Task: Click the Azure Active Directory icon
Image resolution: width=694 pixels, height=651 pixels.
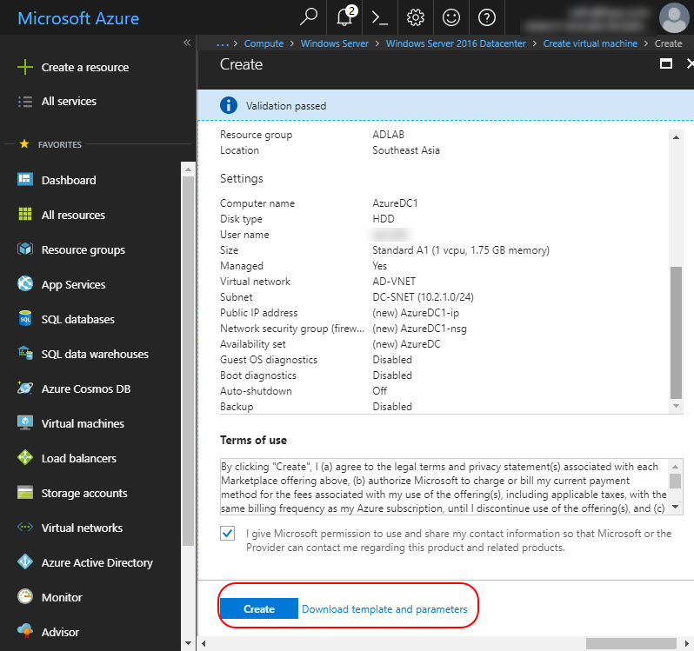Action: tap(25, 561)
